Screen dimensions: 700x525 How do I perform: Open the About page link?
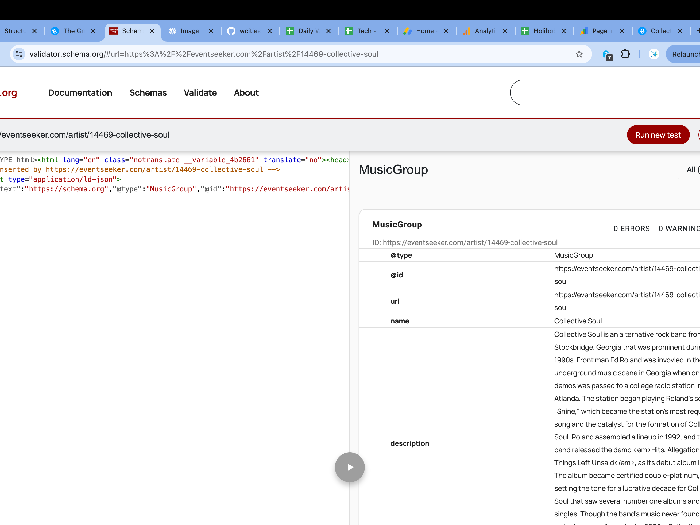point(246,93)
